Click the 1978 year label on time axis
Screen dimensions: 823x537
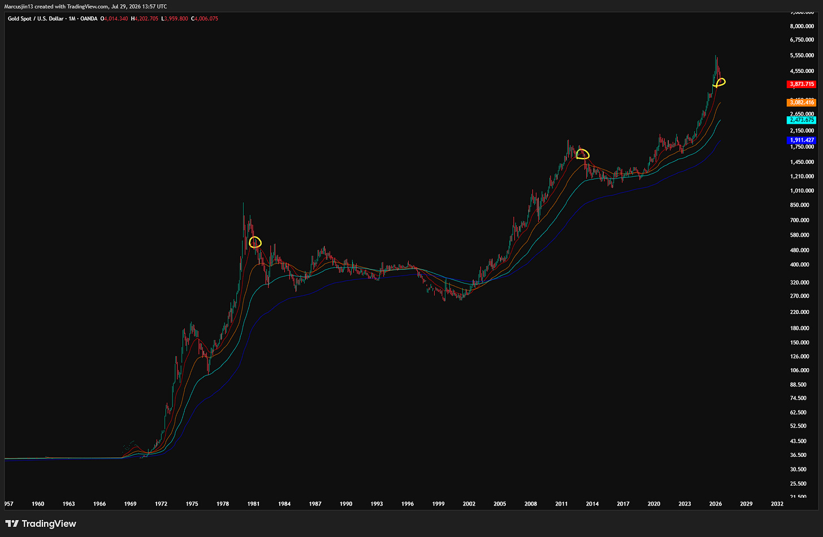tap(223, 504)
